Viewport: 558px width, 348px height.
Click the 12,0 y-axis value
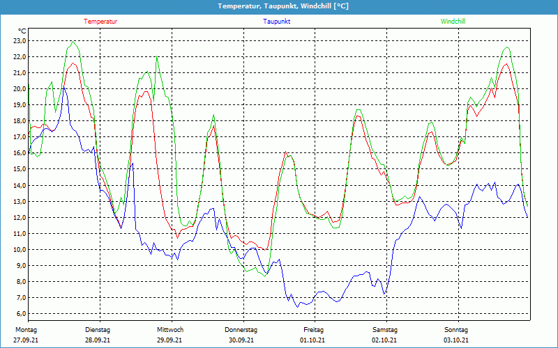(20, 217)
